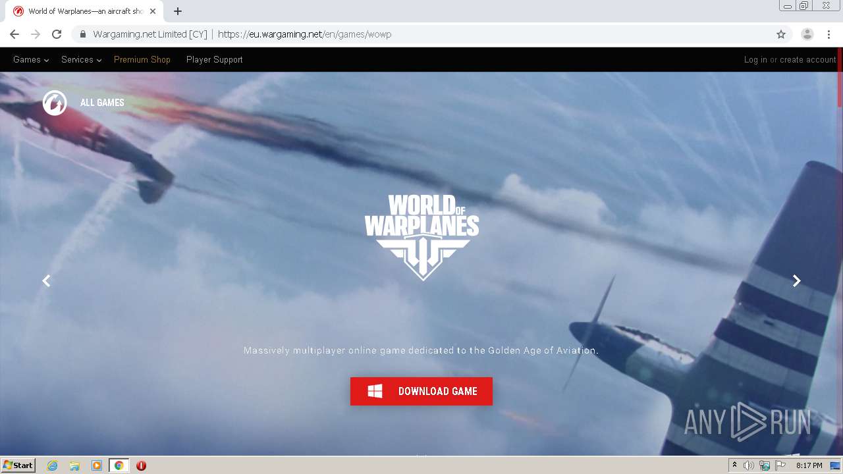843x474 pixels.
Task: Click the browser forward arrow
Action: pyautogui.click(x=36, y=34)
